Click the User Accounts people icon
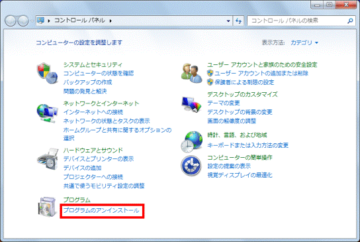 click(x=191, y=73)
